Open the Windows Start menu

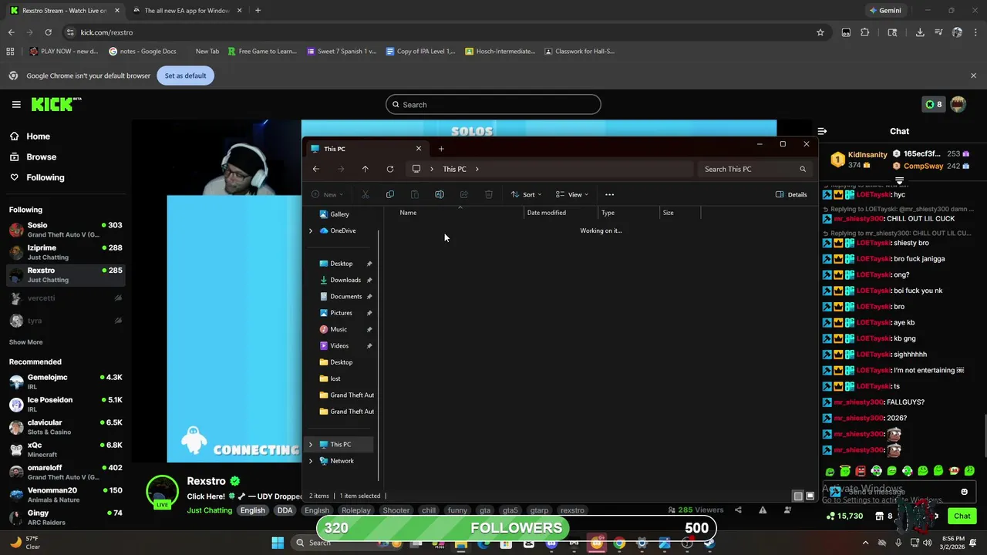click(278, 543)
